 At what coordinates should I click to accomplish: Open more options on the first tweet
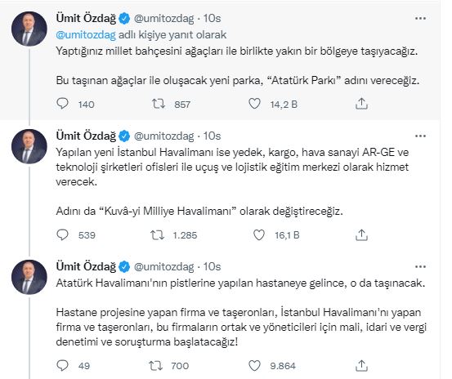pyautogui.click(x=420, y=19)
